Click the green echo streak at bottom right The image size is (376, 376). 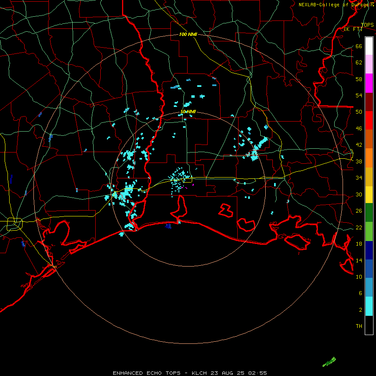[x=329, y=362]
